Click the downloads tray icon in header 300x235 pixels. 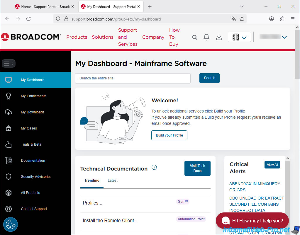click(219, 37)
